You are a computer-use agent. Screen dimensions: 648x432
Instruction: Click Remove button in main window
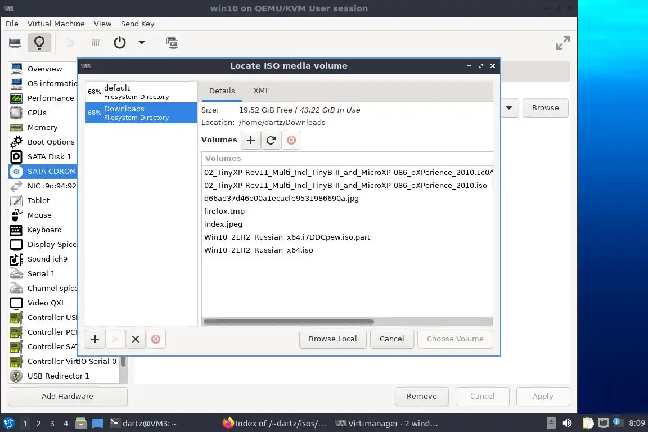click(x=421, y=397)
